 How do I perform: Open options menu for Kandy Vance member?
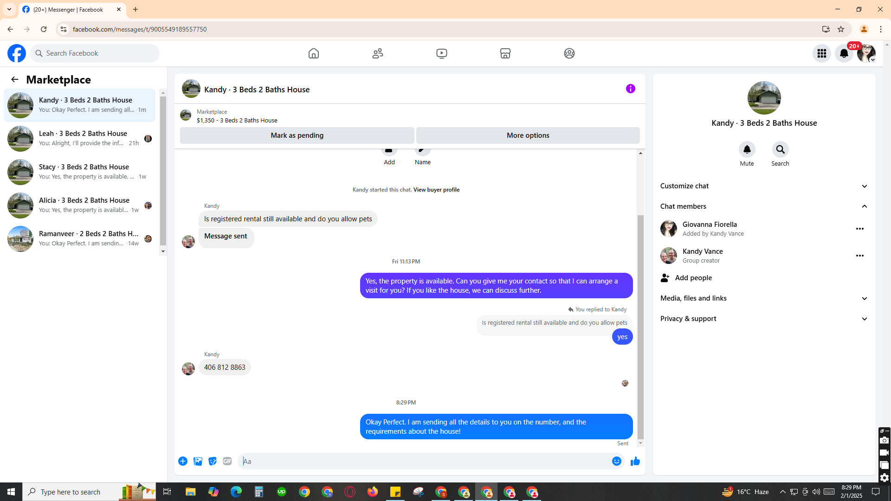pos(859,256)
